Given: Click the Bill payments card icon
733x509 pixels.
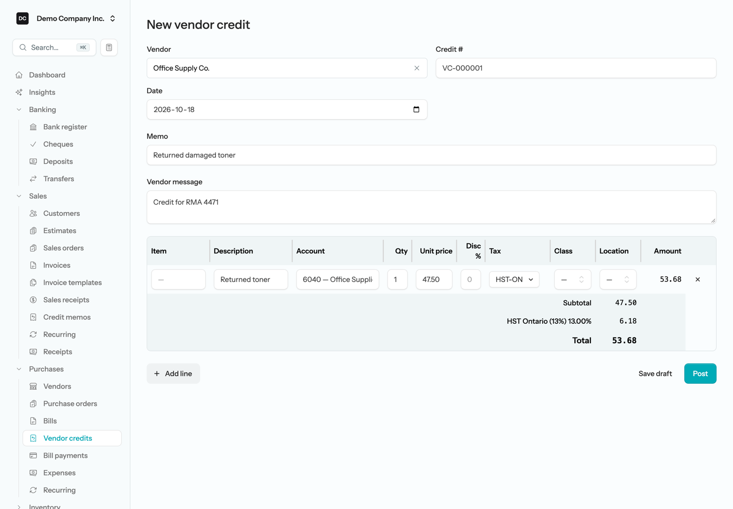Looking at the screenshot, I should point(33,456).
